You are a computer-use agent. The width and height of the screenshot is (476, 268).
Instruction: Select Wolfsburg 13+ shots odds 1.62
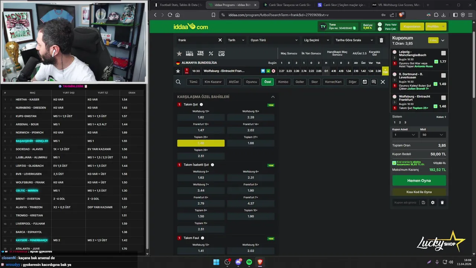tap(201, 117)
